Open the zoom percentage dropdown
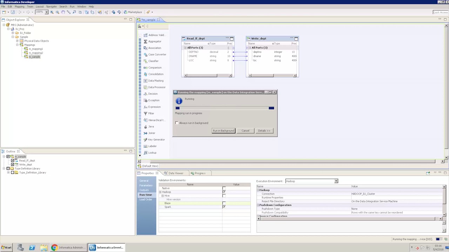Image resolution: width=449 pixels, height=252 pixels. [x=46, y=12]
